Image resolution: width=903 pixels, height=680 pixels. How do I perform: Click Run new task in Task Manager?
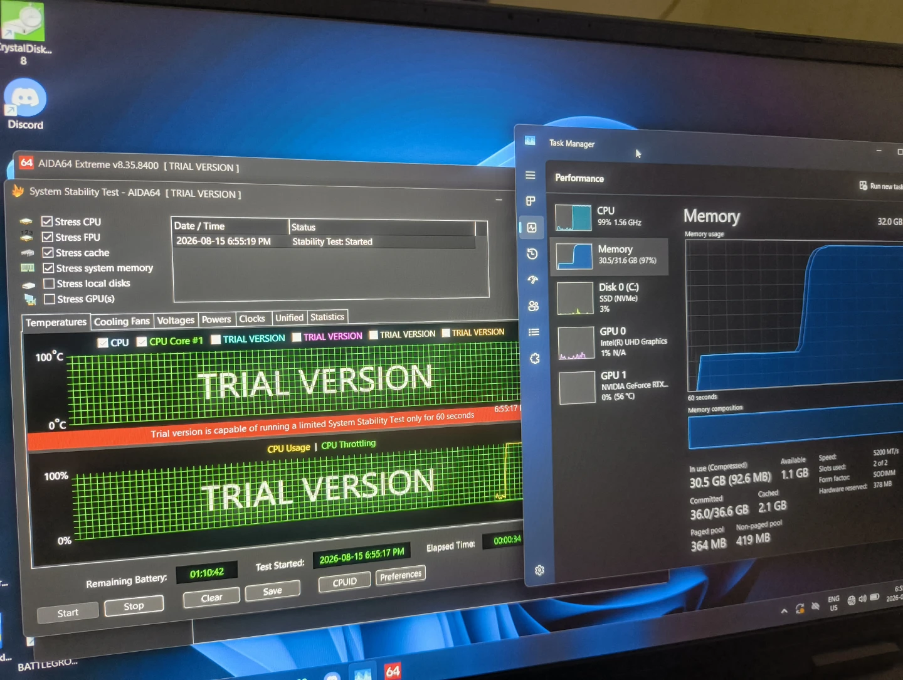[x=880, y=186]
